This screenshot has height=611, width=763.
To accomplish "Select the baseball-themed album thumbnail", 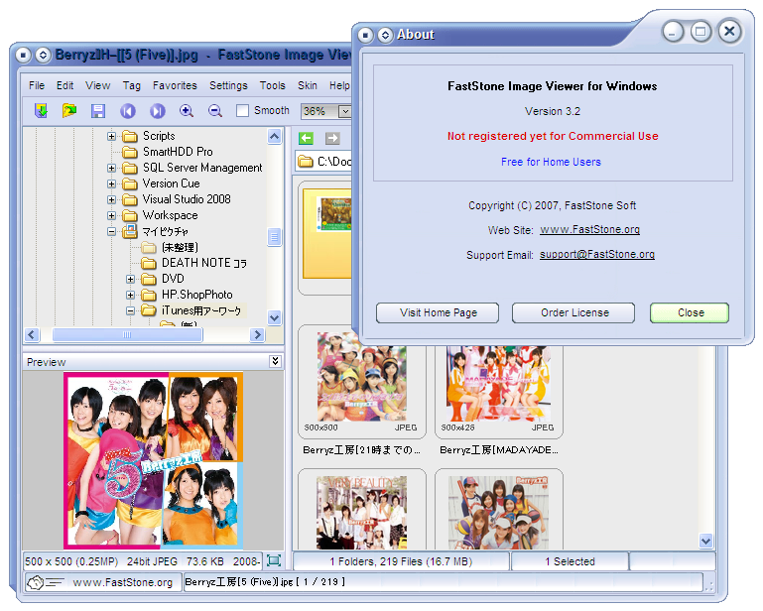I will [x=499, y=510].
